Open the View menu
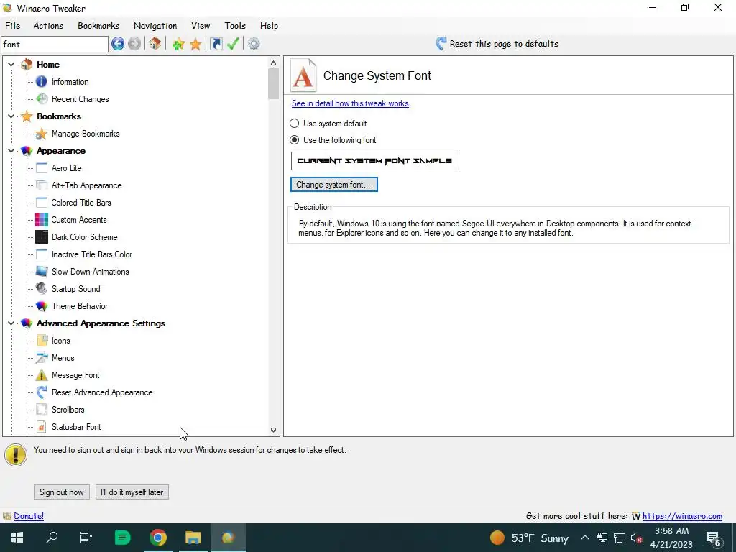Viewport: 736px width, 552px height. click(201, 26)
